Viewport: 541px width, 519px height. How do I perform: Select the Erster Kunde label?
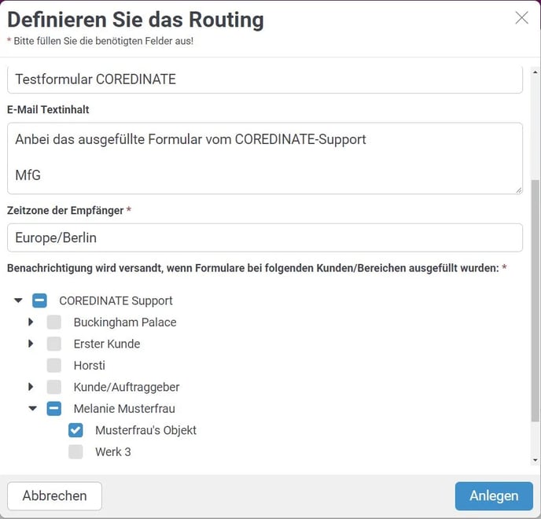pos(107,344)
